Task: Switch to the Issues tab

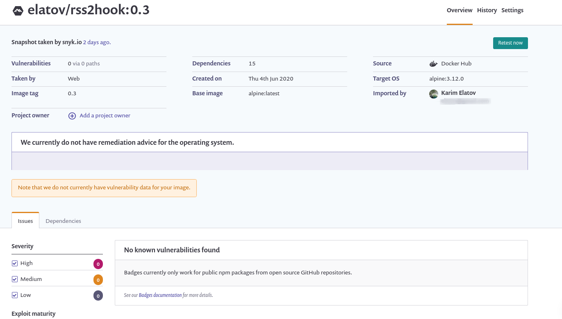Action: (x=25, y=221)
